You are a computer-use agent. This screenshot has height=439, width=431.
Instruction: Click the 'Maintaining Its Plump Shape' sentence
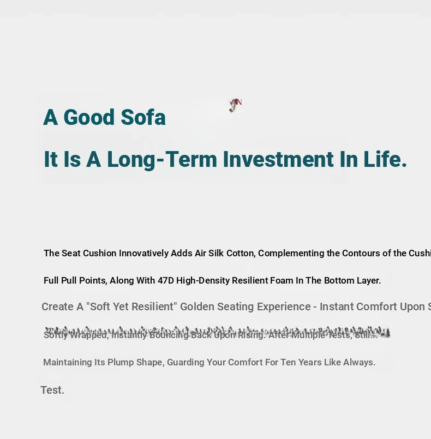pyautogui.click(x=209, y=362)
